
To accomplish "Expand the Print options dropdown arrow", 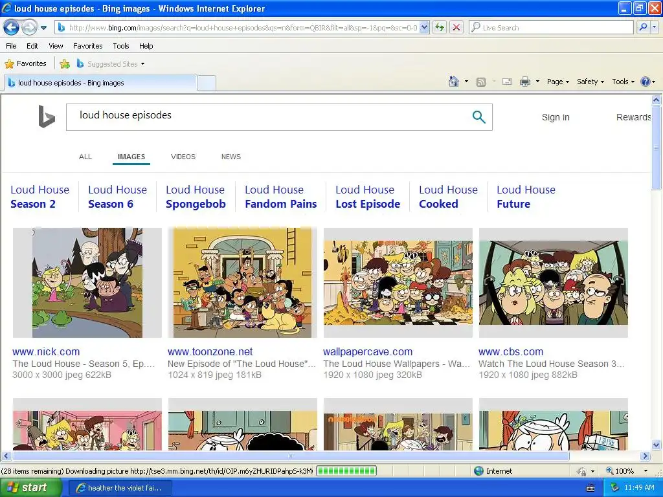I will click(537, 81).
